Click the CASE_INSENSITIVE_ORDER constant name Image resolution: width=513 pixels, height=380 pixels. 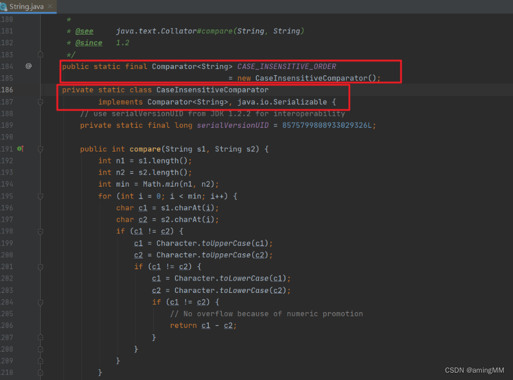[x=287, y=66]
